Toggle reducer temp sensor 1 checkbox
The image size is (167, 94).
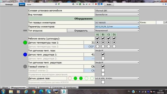coord(103,54)
